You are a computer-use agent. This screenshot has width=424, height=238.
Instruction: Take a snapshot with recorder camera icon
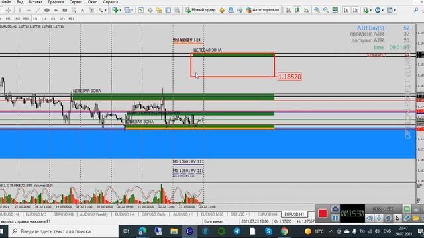pos(335,209)
